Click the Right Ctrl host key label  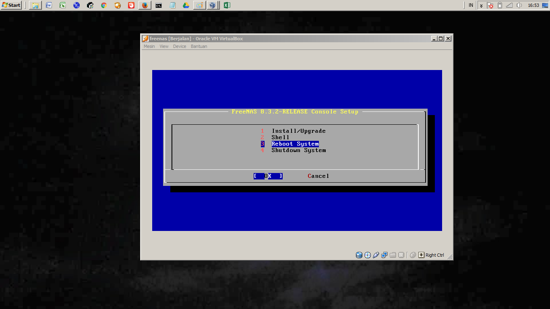point(435,255)
